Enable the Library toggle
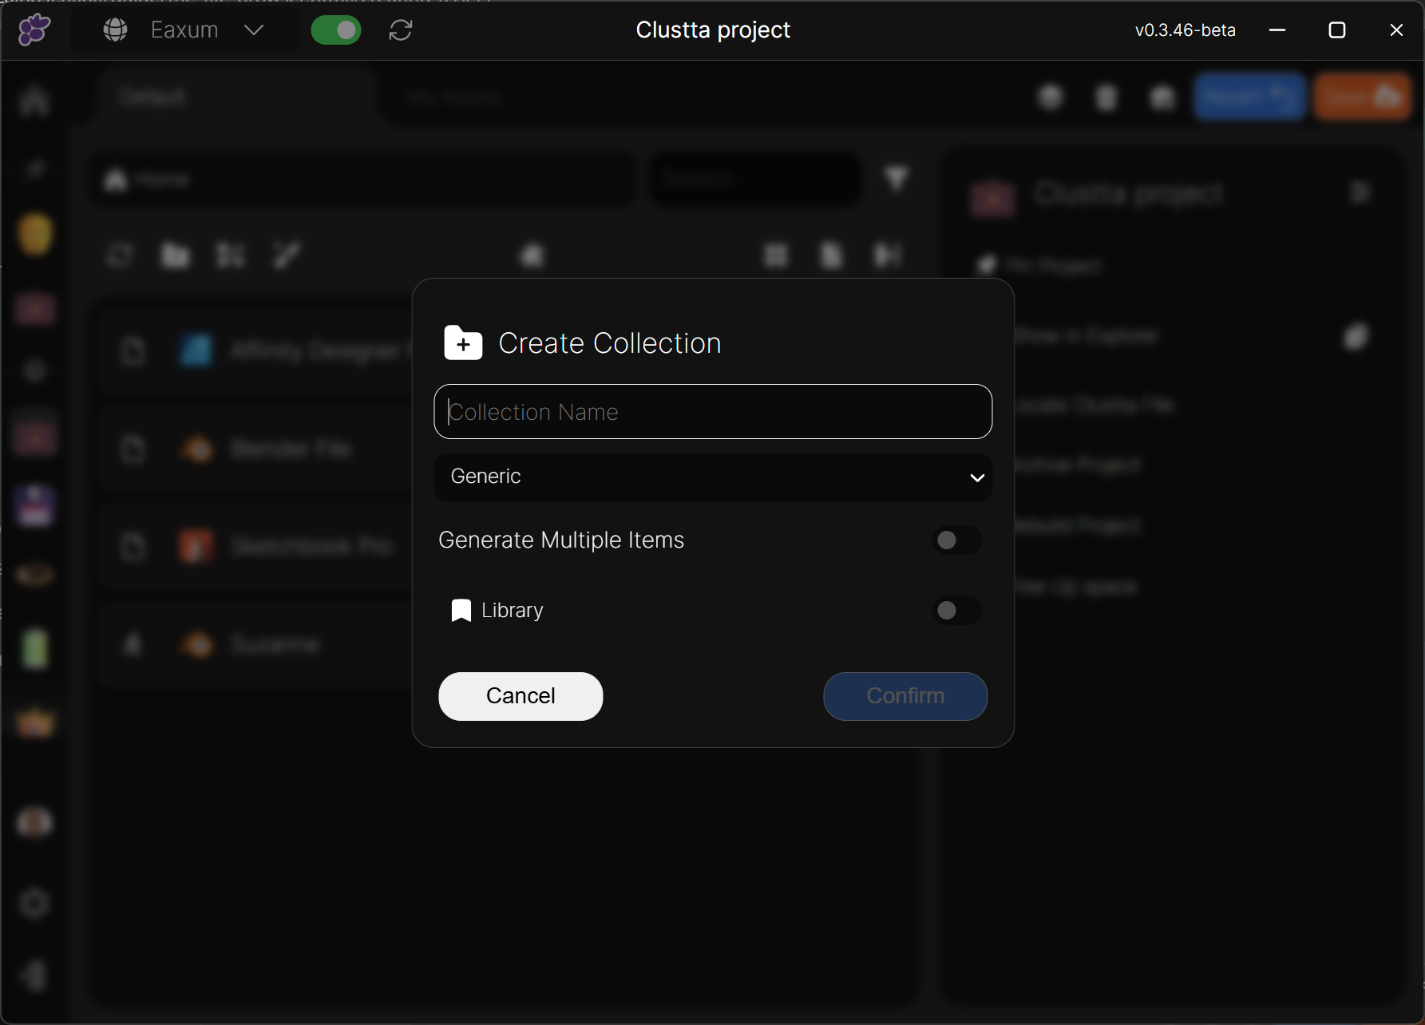The width and height of the screenshot is (1425, 1025). [x=956, y=611]
